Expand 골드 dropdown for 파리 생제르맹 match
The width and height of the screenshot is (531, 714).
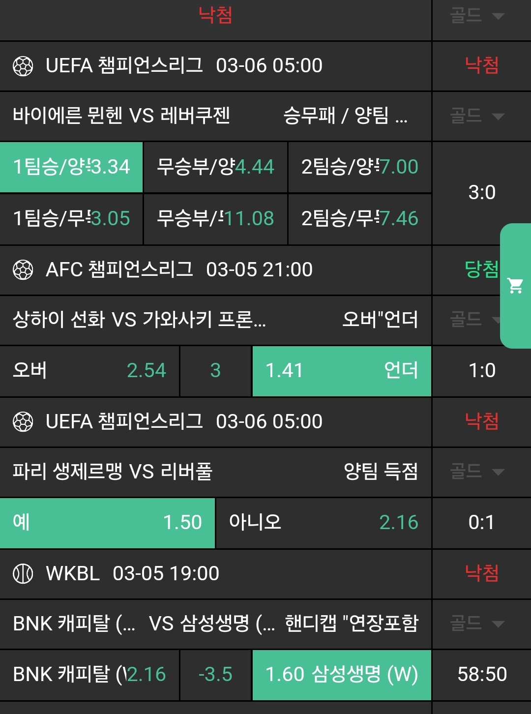[477, 472]
